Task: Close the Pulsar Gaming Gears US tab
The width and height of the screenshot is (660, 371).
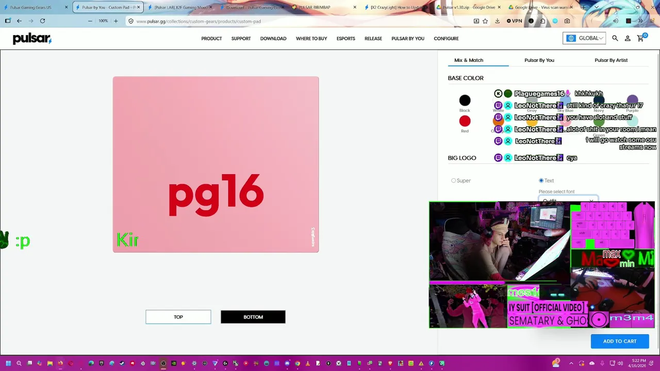Action: click(66, 7)
